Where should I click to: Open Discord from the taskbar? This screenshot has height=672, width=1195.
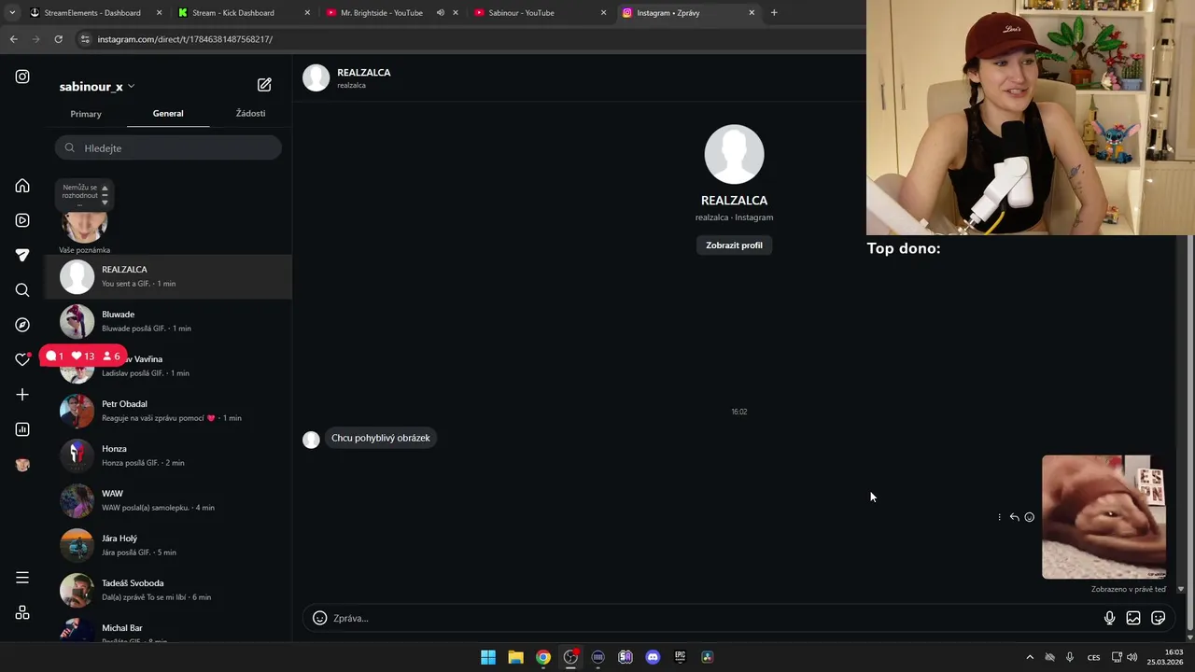click(653, 657)
